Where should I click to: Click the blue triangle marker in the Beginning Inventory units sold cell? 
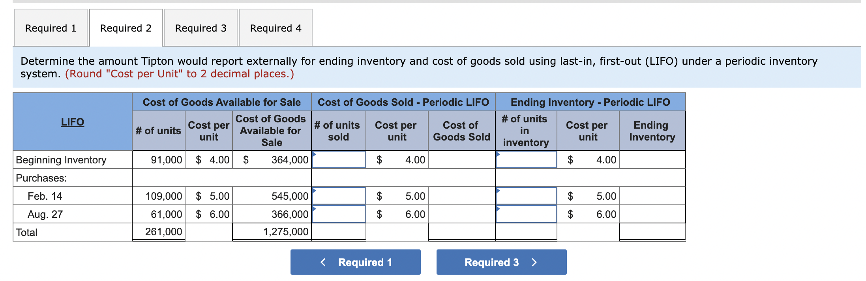pyautogui.click(x=314, y=153)
